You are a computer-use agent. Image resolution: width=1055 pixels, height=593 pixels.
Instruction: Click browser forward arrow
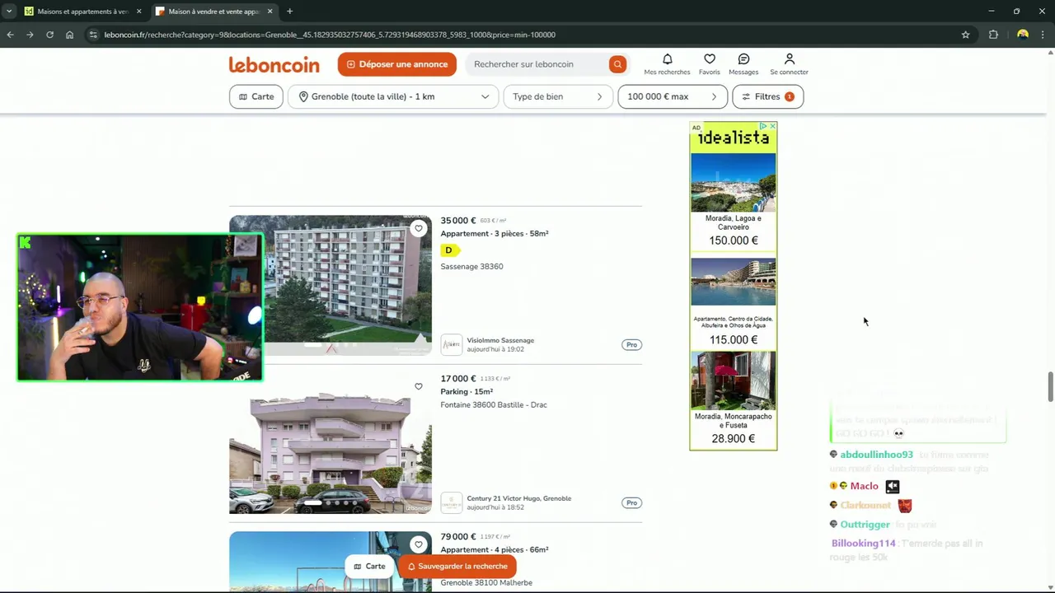pyautogui.click(x=30, y=35)
